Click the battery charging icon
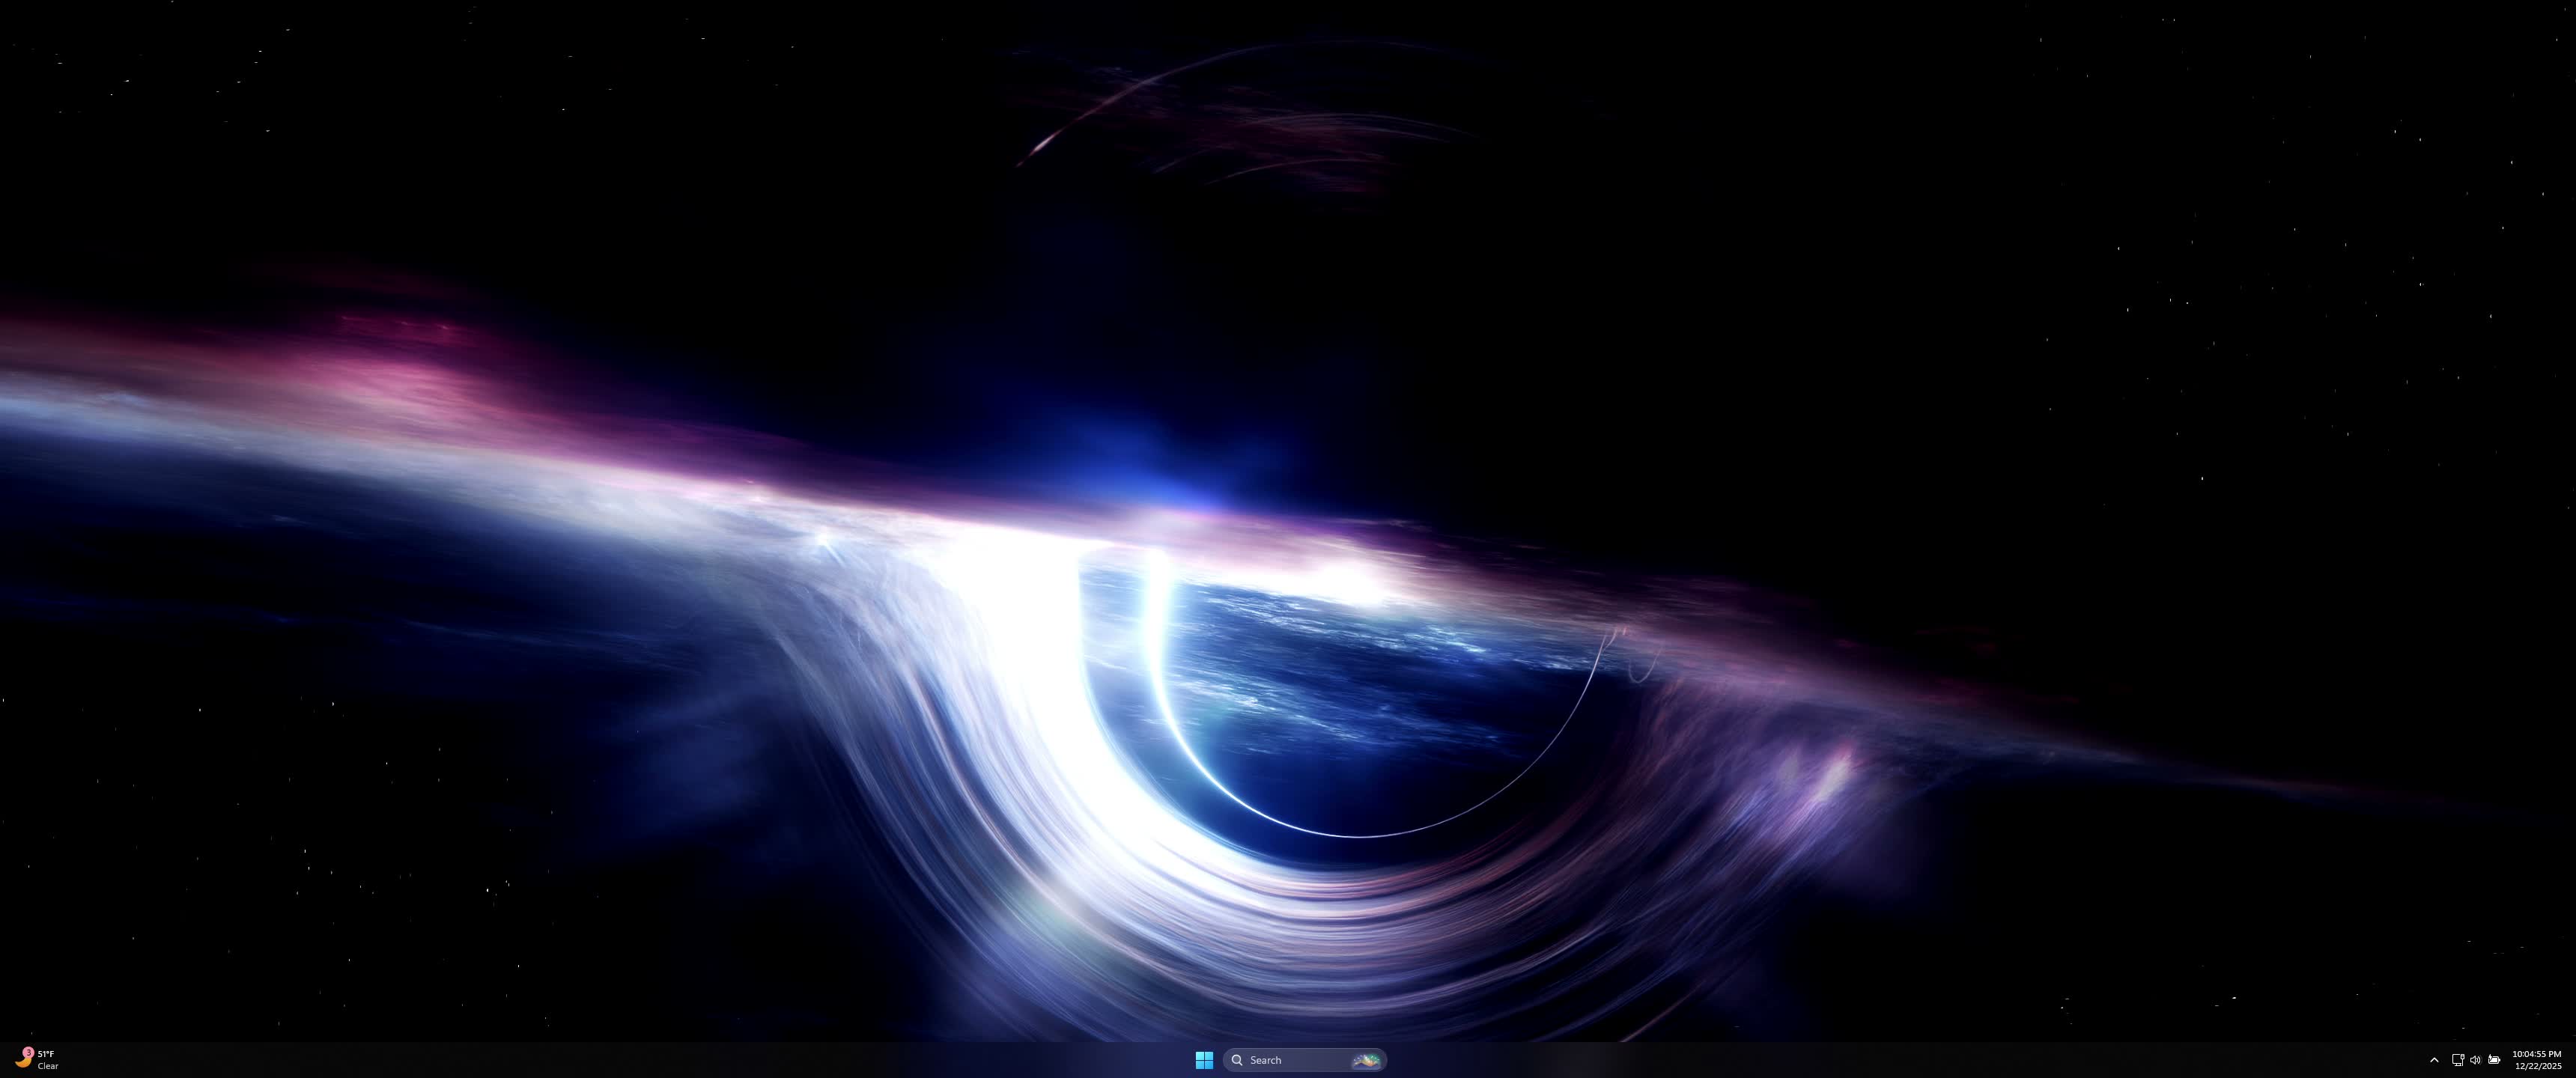2576x1078 pixels. coord(2494,1060)
